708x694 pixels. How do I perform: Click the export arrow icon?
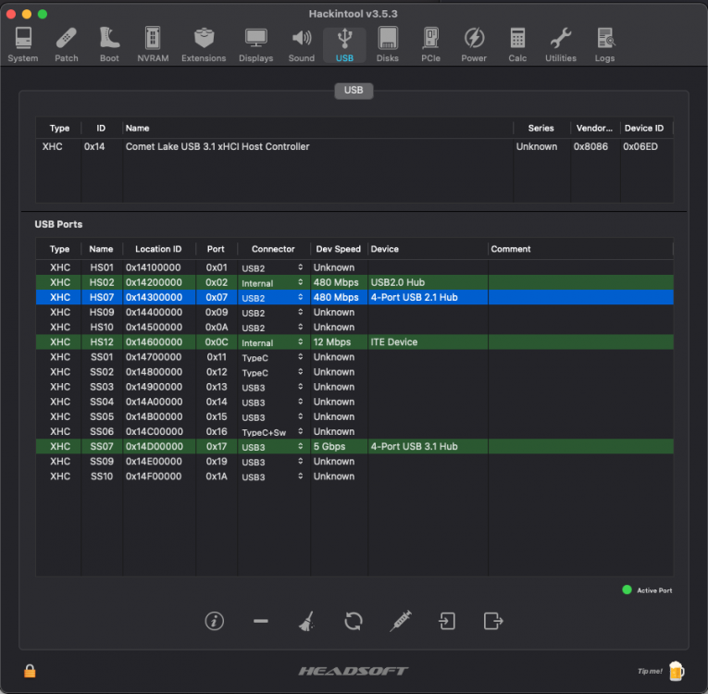click(493, 621)
